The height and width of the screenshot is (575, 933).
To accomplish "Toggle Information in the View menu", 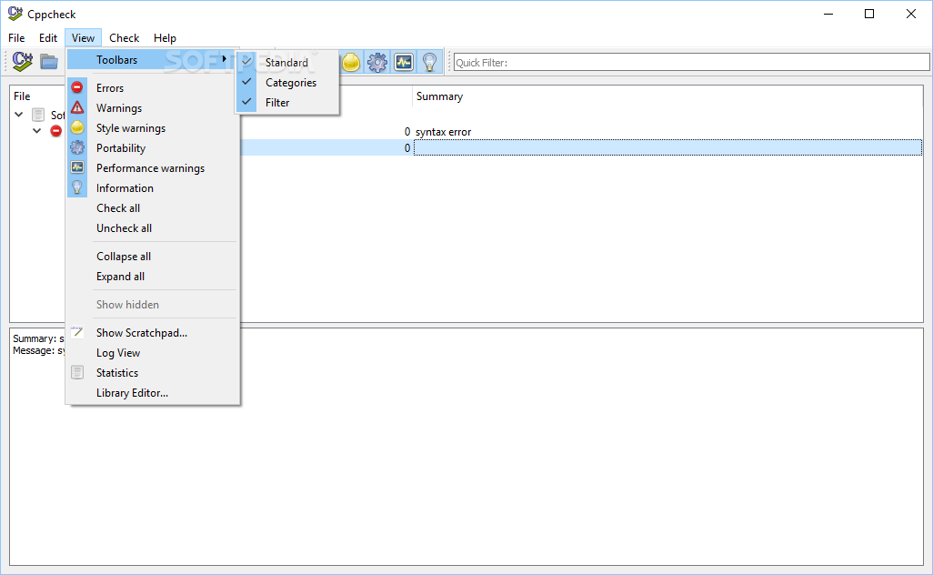I will (x=153, y=188).
